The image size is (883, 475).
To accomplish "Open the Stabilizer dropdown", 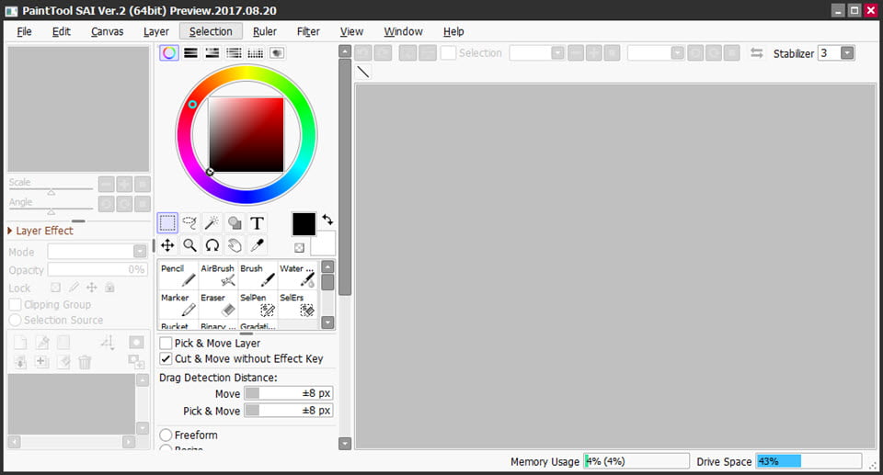I will pos(847,53).
